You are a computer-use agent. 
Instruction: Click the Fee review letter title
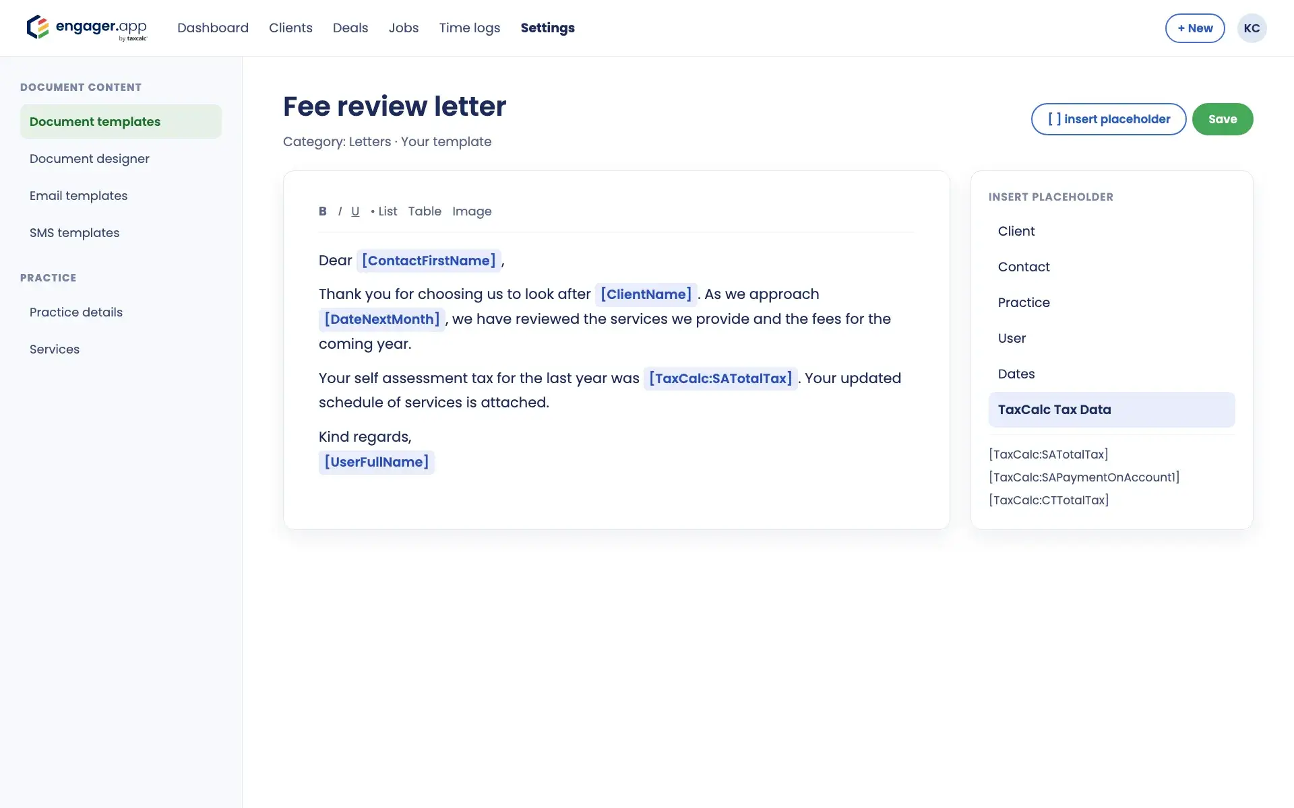click(394, 106)
